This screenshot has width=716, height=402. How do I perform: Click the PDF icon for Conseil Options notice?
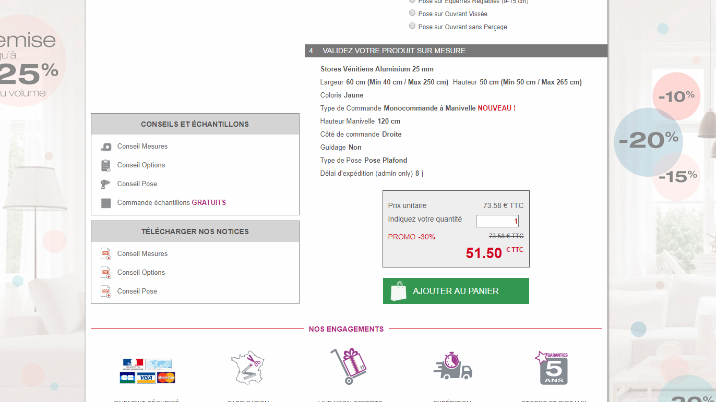(x=106, y=273)
